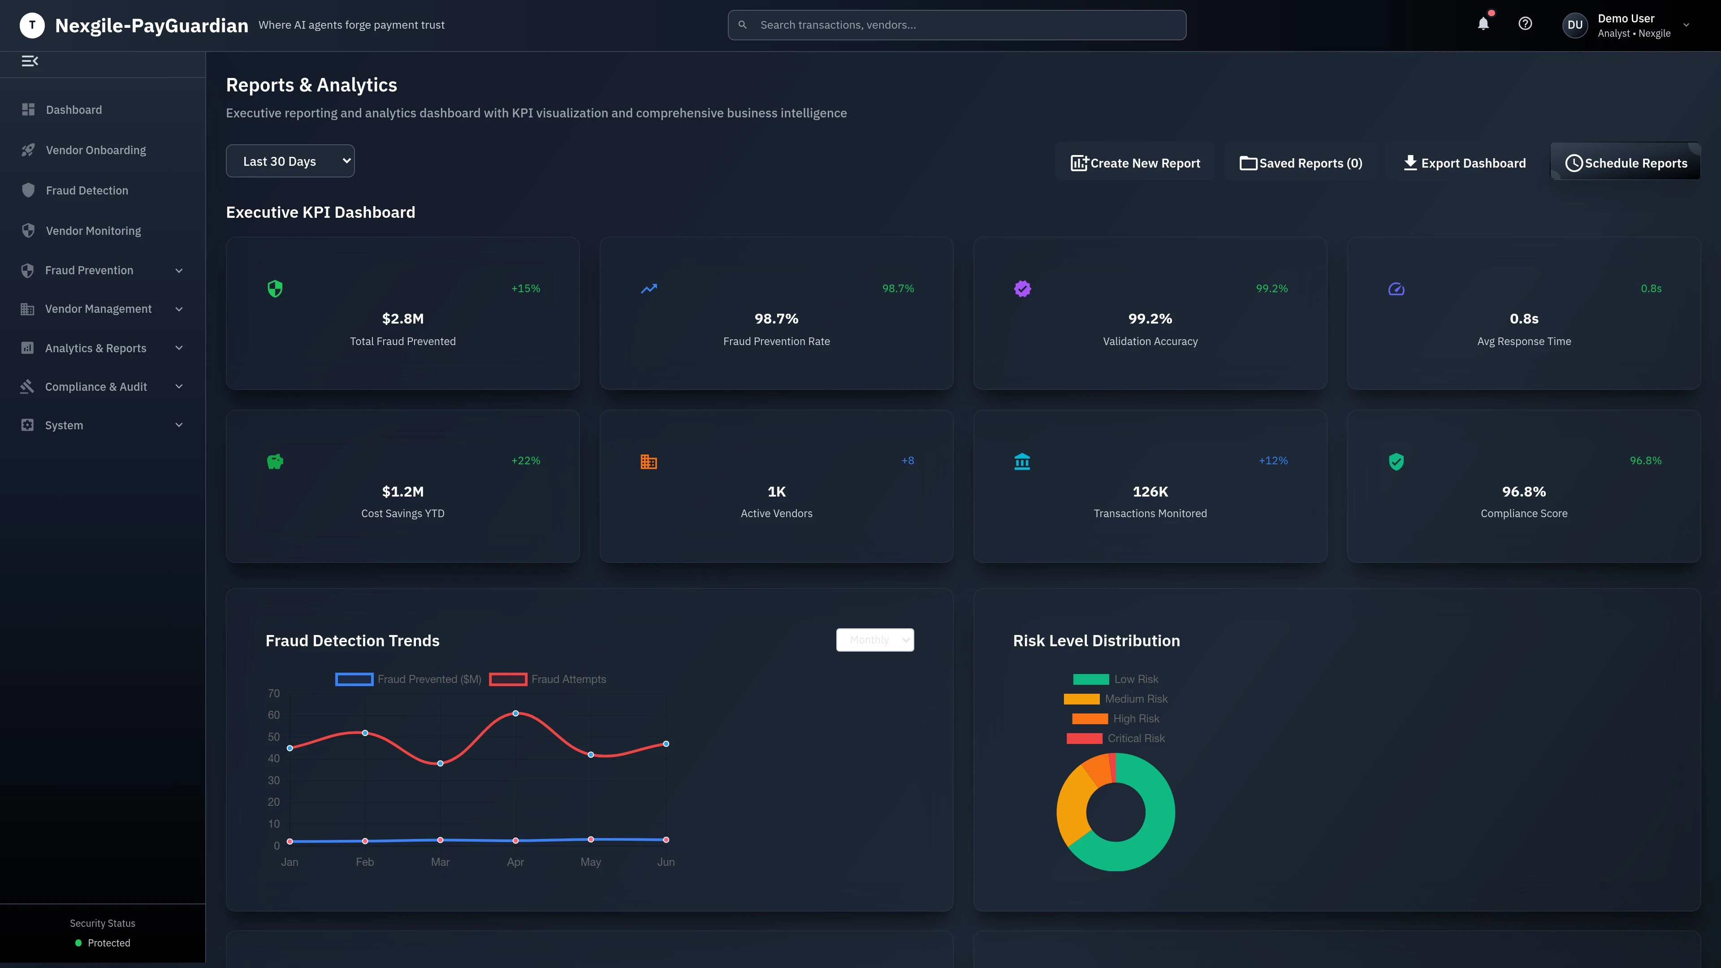This screenshot has height=968, width=1721.
Task: Toggle Fraud Prevented legend in trends chart
Action: click(x=407, y=679)
